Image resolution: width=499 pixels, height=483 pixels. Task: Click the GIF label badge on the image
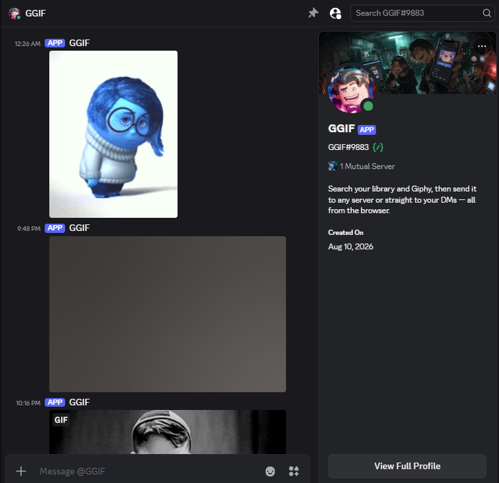coord(60,420)
